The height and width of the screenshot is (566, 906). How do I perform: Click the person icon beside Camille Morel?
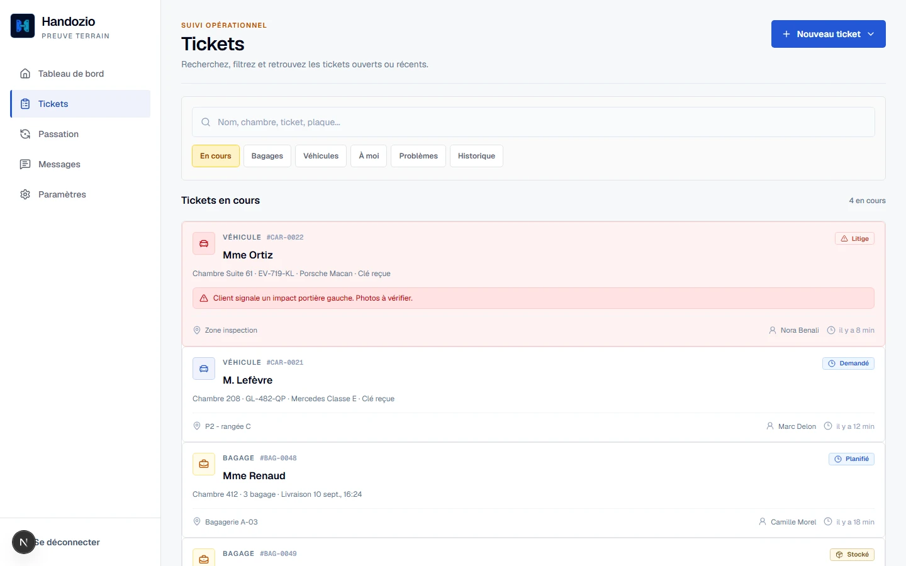[x=763, y=521]
